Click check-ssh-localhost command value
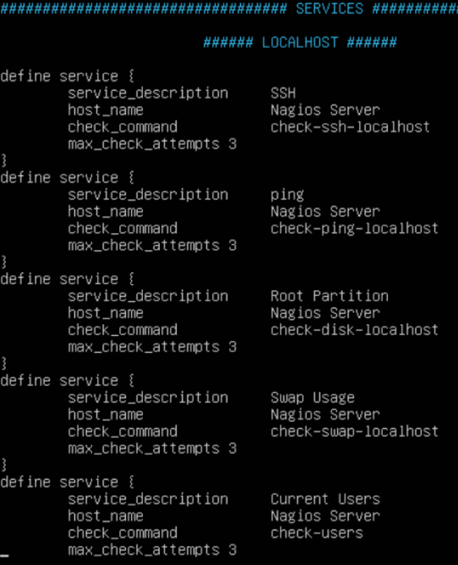Image resolution: width=458 pixels, height=565 pixels. (350, 127)
